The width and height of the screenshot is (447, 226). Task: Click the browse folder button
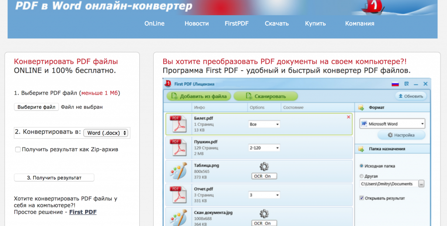click(x=421, y=184)
